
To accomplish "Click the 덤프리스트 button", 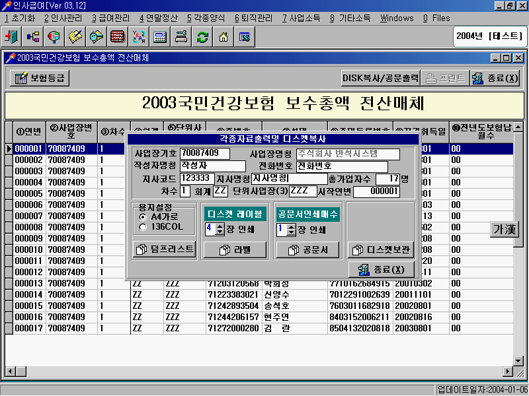I will 164,249.
